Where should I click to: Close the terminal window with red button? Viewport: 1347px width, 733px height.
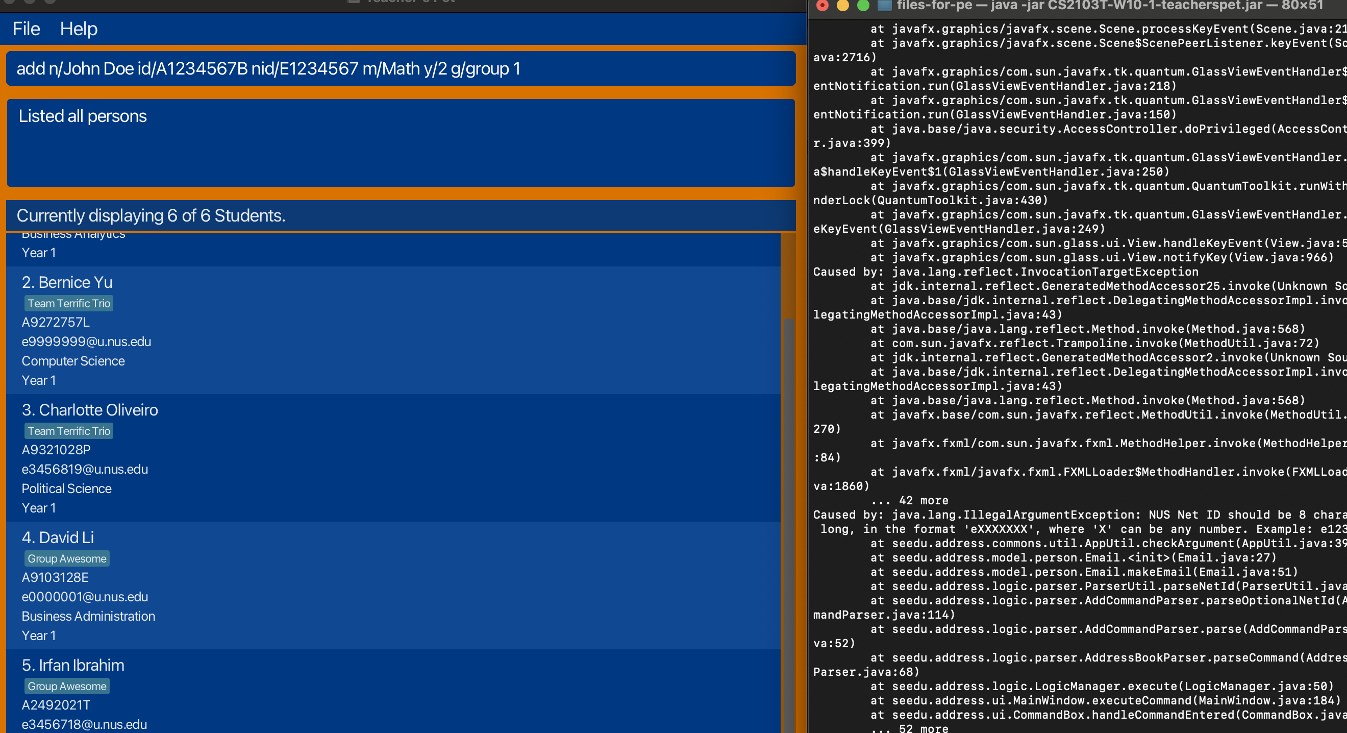(822, 6)
